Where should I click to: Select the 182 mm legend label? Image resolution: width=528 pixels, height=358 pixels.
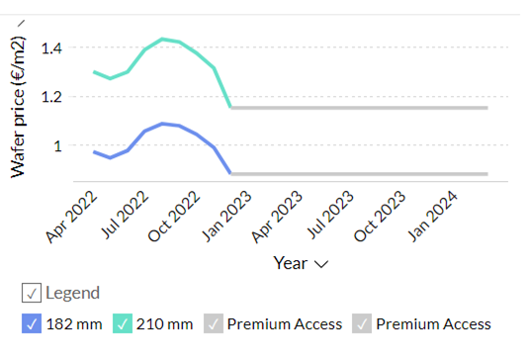coord(74,324)
